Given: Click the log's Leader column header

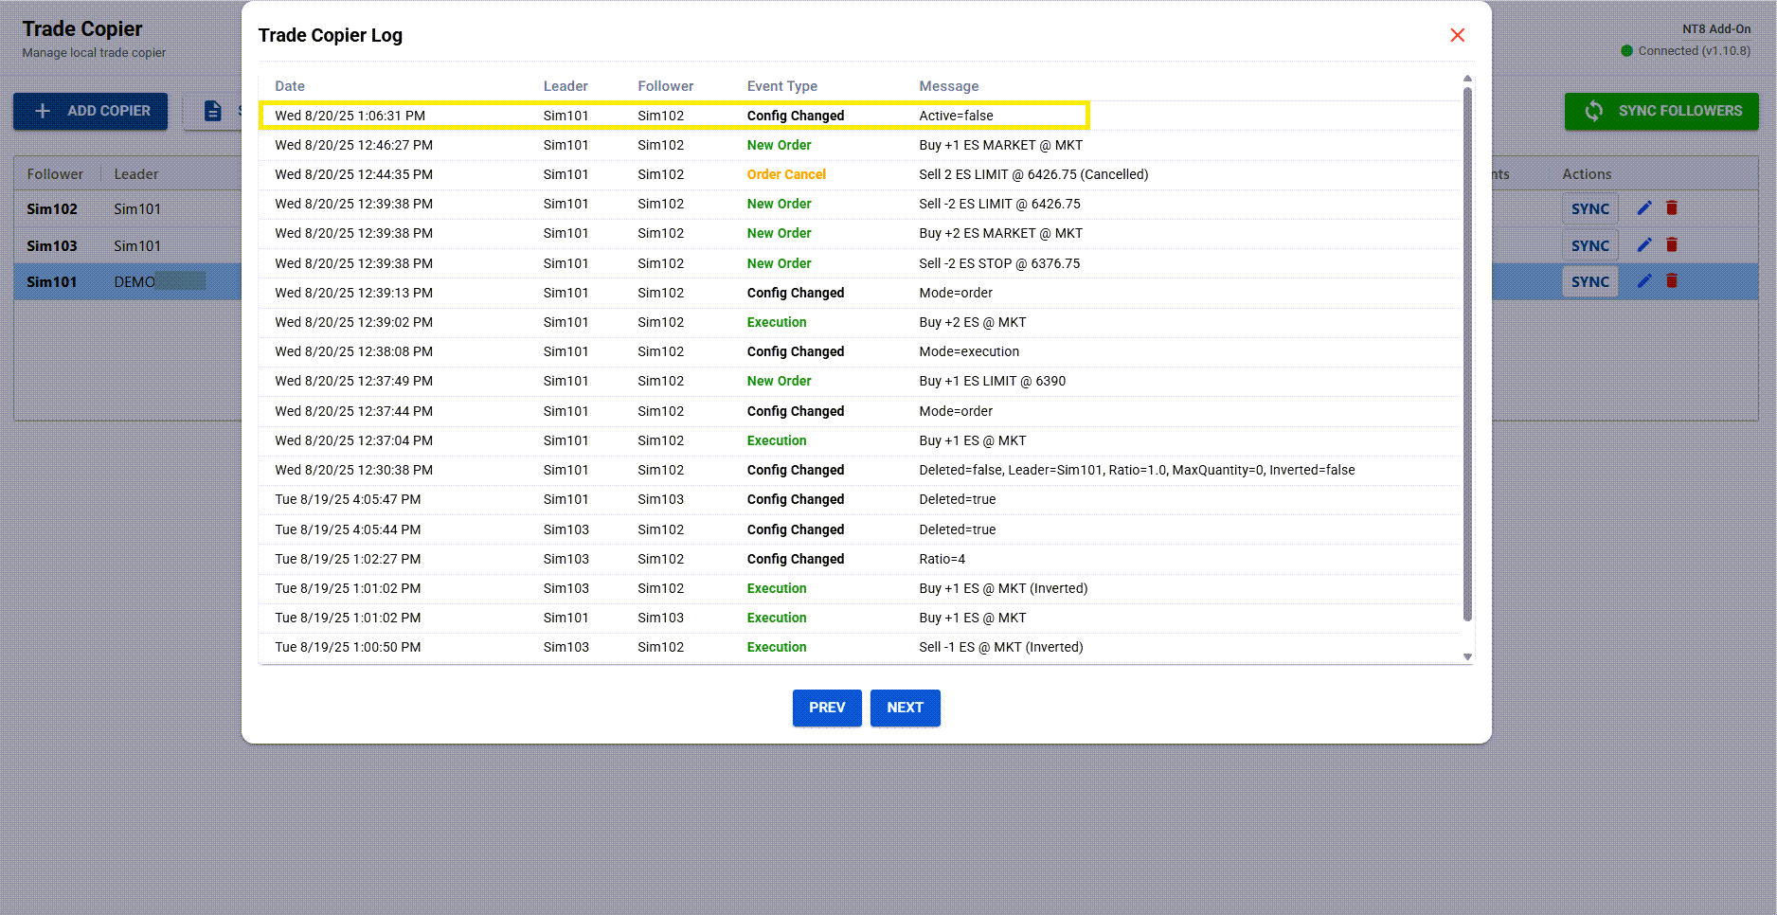Looking at the screenshot, I should tap(565, 86).
